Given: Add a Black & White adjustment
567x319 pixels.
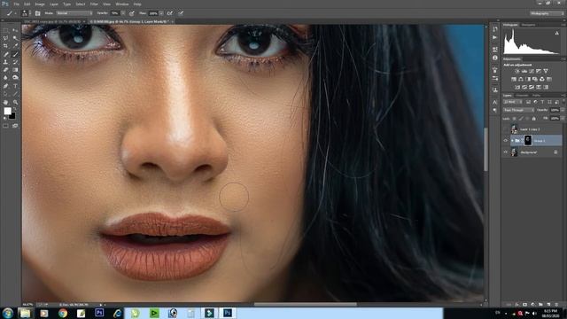Looking at the screenshot, I should click(x=528, y=79).
